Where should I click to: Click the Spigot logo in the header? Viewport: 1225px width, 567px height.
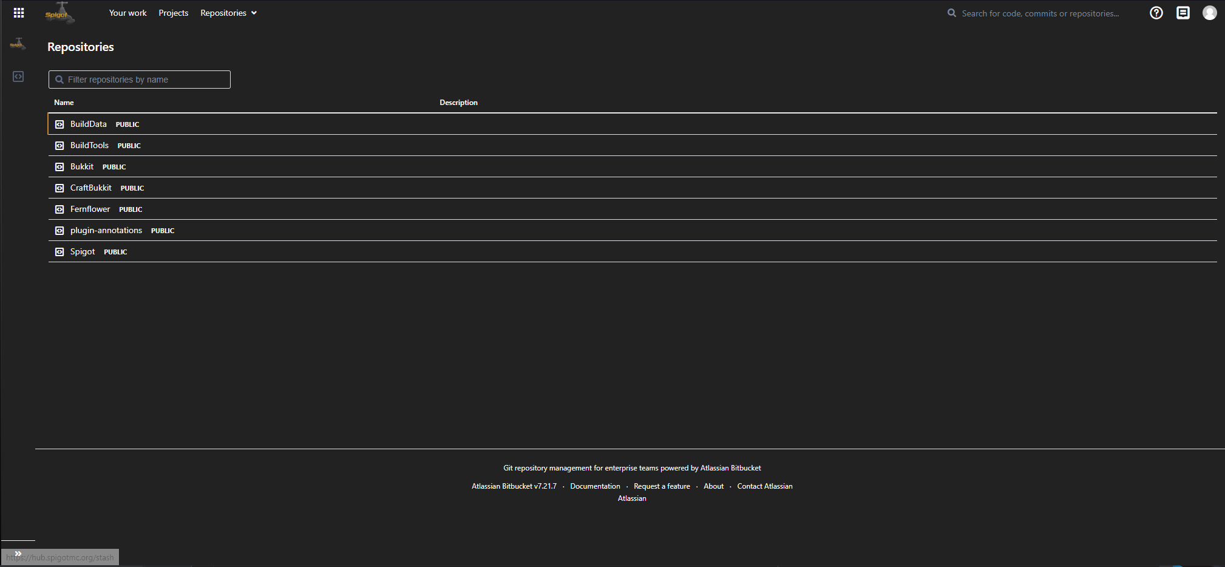(x=59, y=13)
